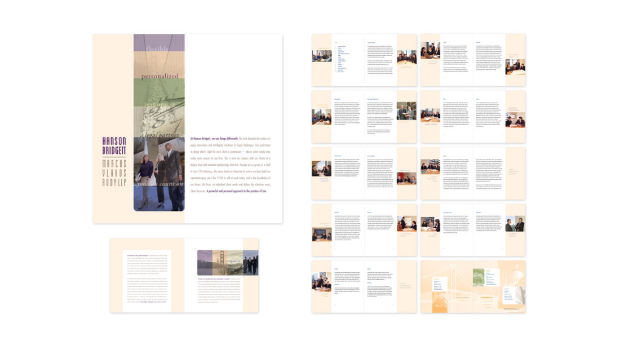Open the table of contents spread thumbnail
620x349 pixels.
click(x=364, y=60)
